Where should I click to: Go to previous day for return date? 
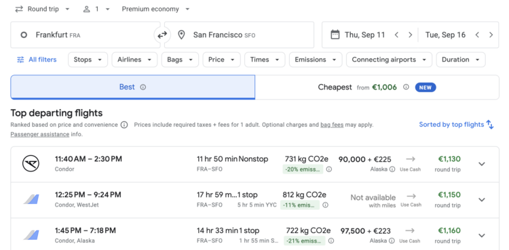point(477,35)
